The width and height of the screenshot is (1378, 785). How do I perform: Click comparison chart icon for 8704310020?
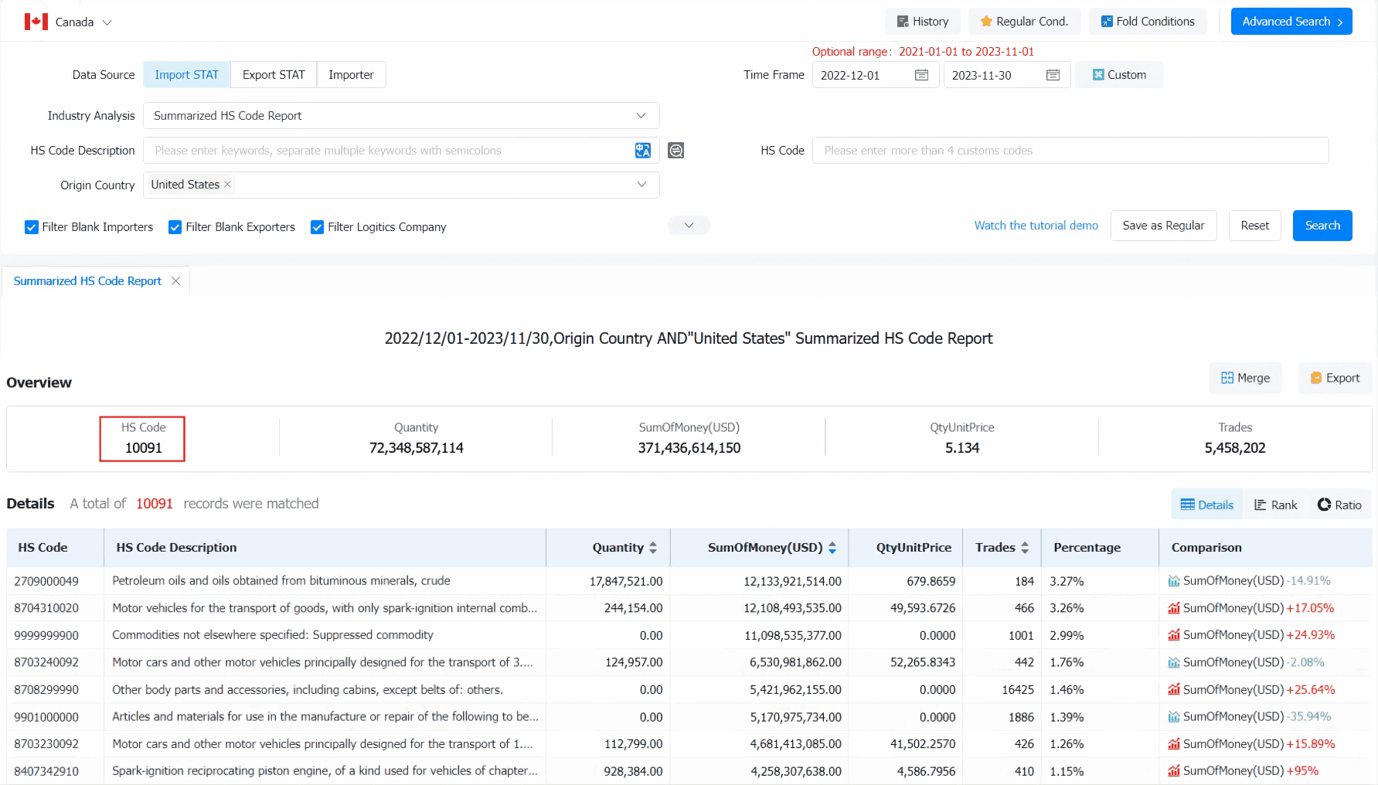pos(1174,608)
